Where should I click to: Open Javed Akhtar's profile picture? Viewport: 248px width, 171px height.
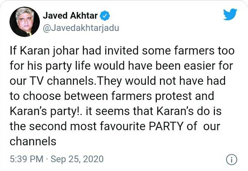[25, 22]
